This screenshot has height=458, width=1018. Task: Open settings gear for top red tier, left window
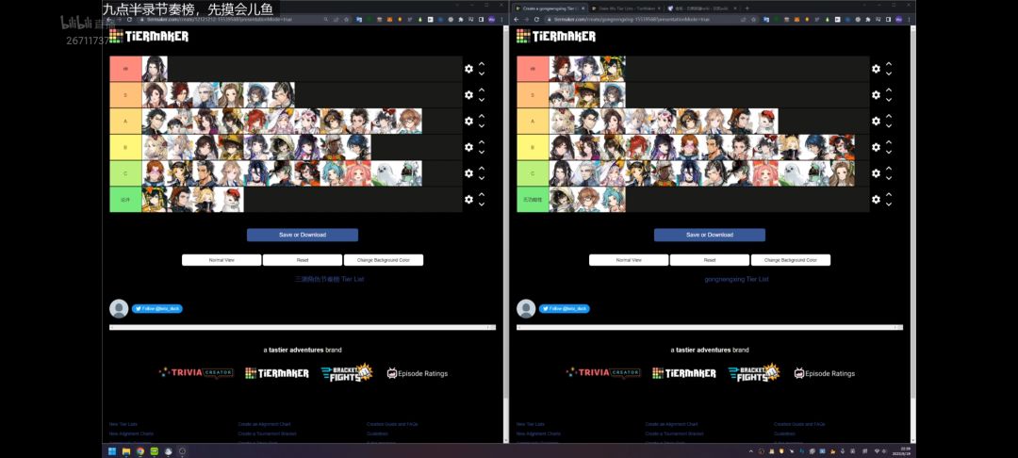tap(468, 69)
